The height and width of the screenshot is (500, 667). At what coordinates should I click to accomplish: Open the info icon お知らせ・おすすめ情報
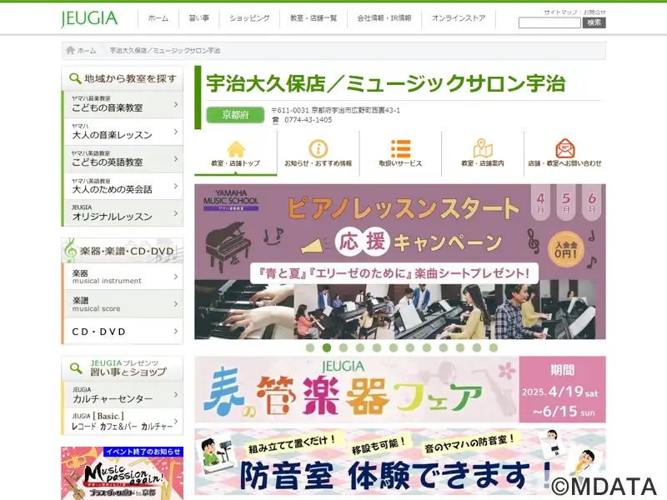click(x=318, y=149)
